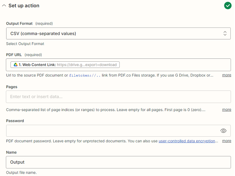
Task: Expand 'more' under PDF URL description
Action: click(226, 75)
